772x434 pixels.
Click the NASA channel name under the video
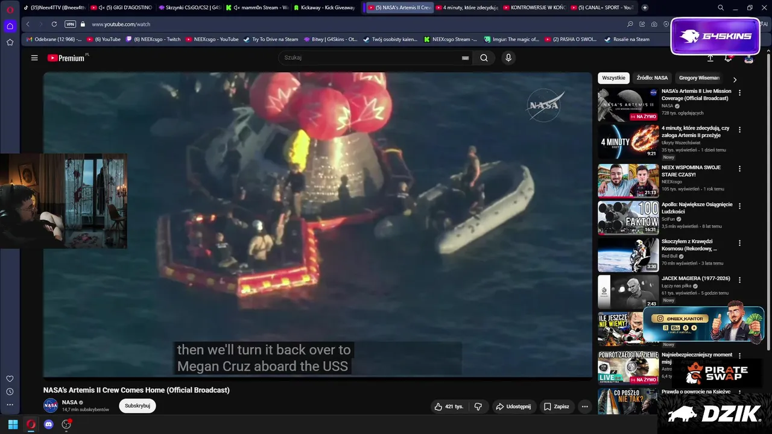69,402
